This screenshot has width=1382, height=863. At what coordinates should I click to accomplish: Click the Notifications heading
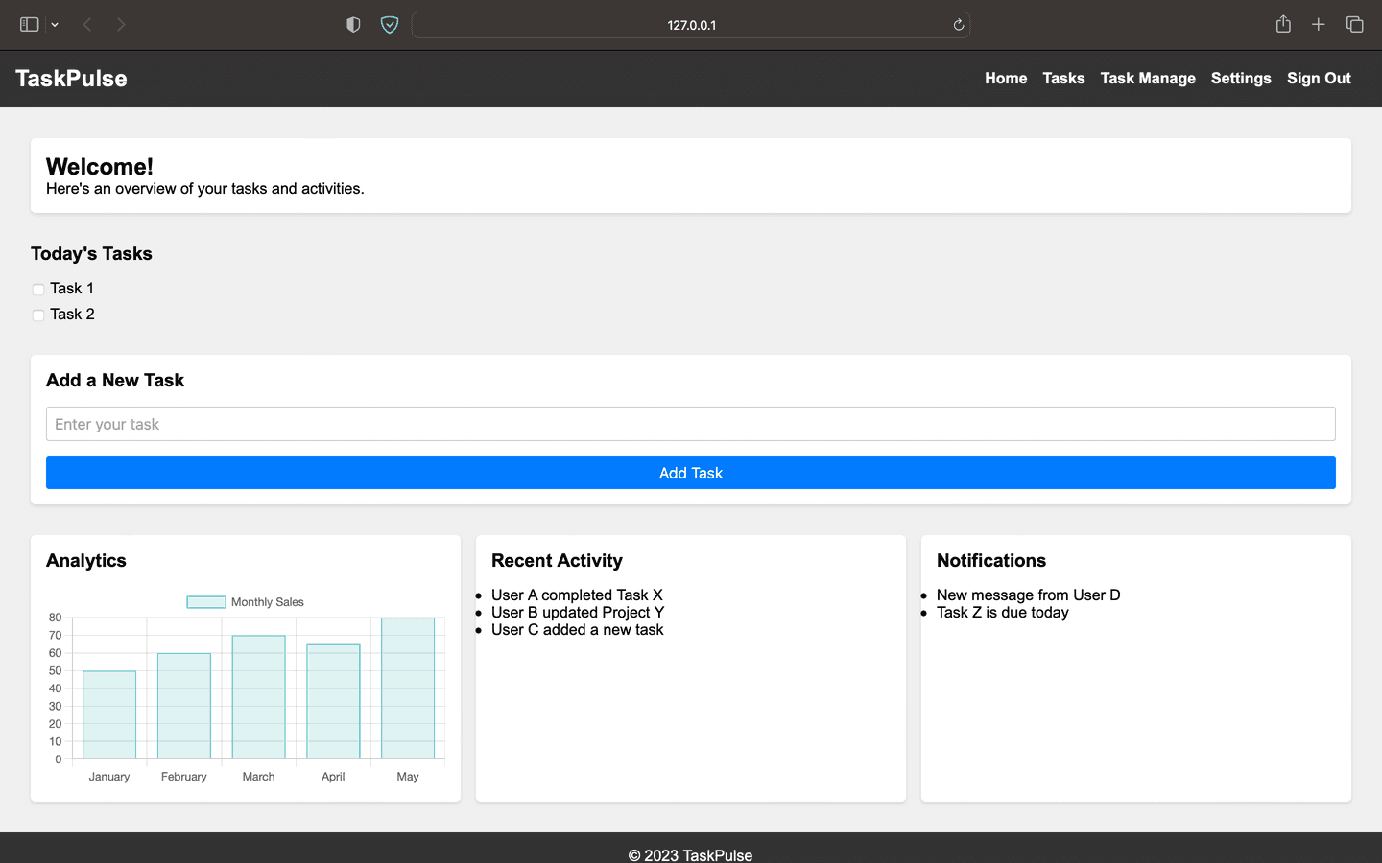(x=991, y=561)
